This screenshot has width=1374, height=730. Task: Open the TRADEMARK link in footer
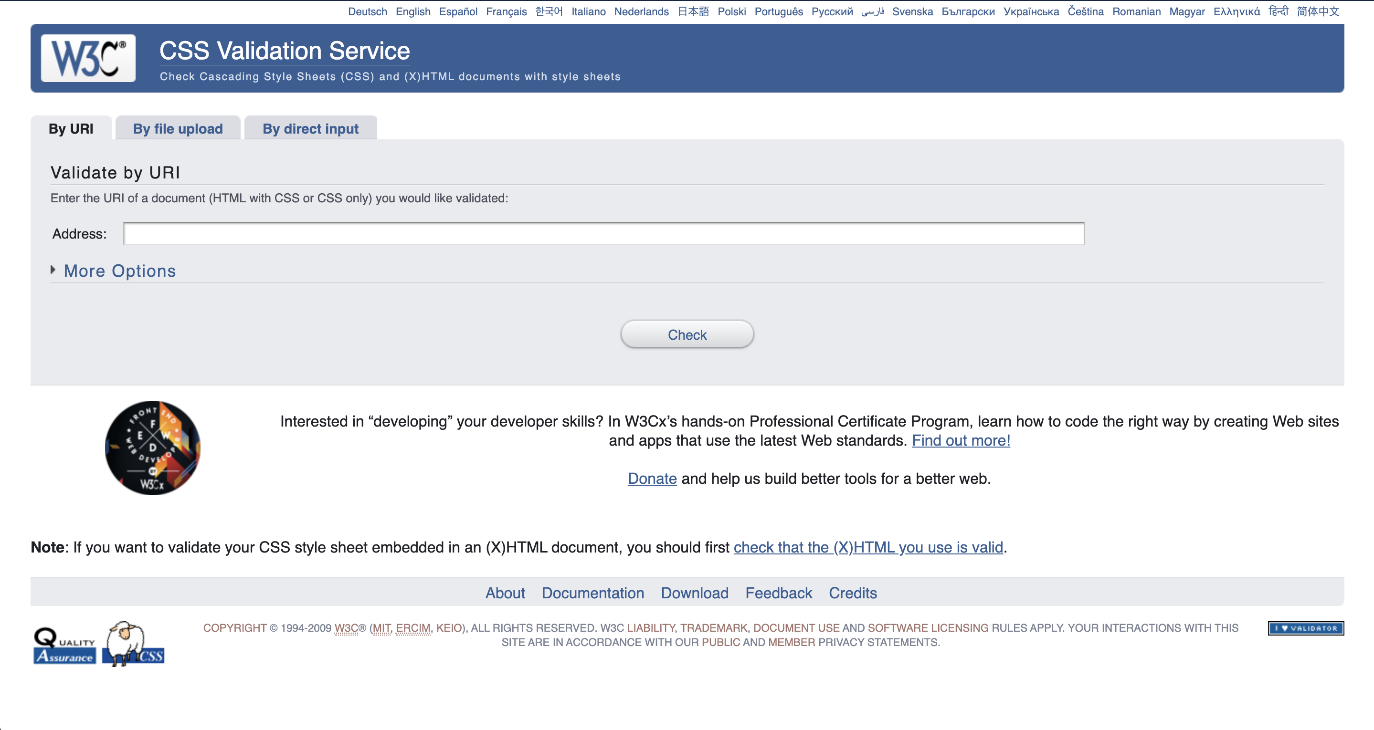click(x=714, y=628)
